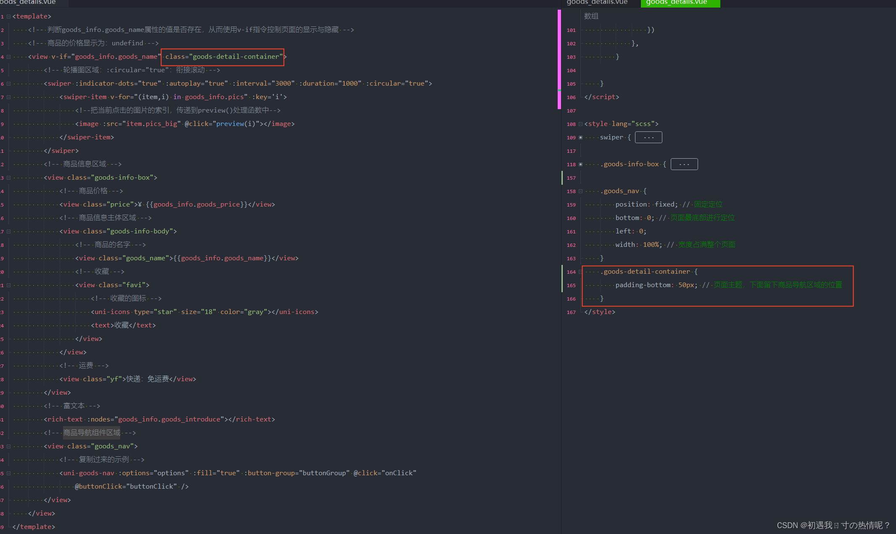Fold the view with class favi
Image resolution: width=896 pixels, height=534 pixels.
(8, 285)
